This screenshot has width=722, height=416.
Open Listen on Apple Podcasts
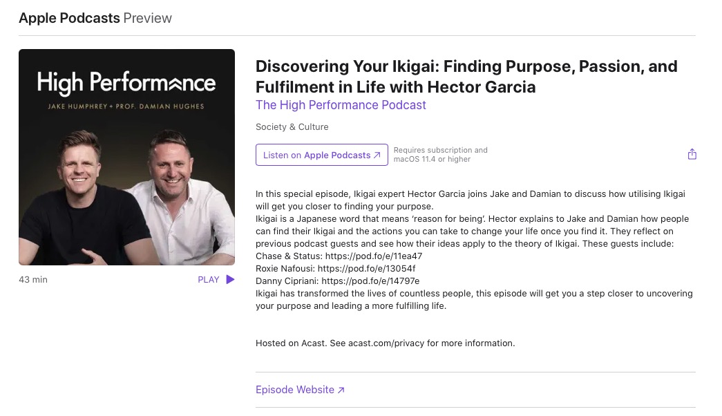321,154
